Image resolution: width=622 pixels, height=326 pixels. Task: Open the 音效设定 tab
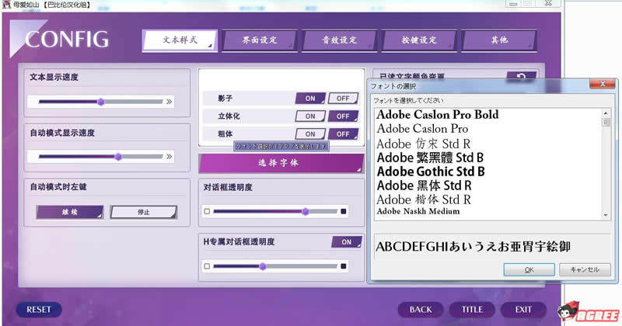(x=338, y=40)
